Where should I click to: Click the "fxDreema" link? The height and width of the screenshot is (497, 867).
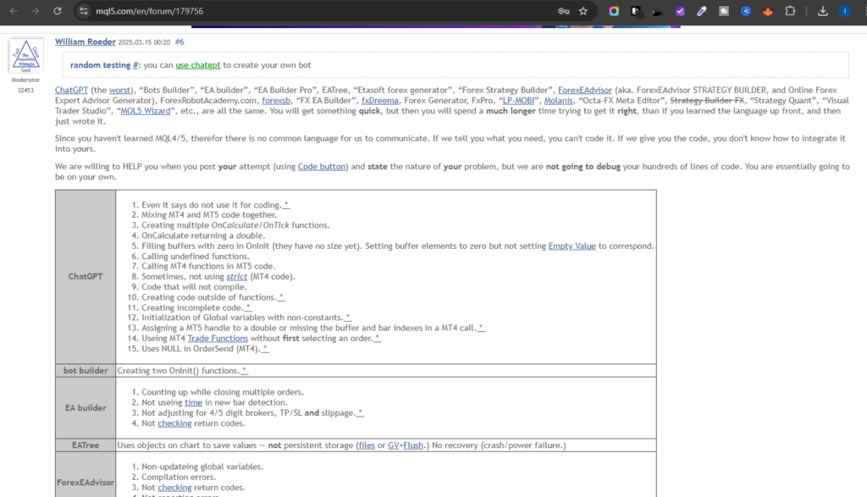[379, 101]
